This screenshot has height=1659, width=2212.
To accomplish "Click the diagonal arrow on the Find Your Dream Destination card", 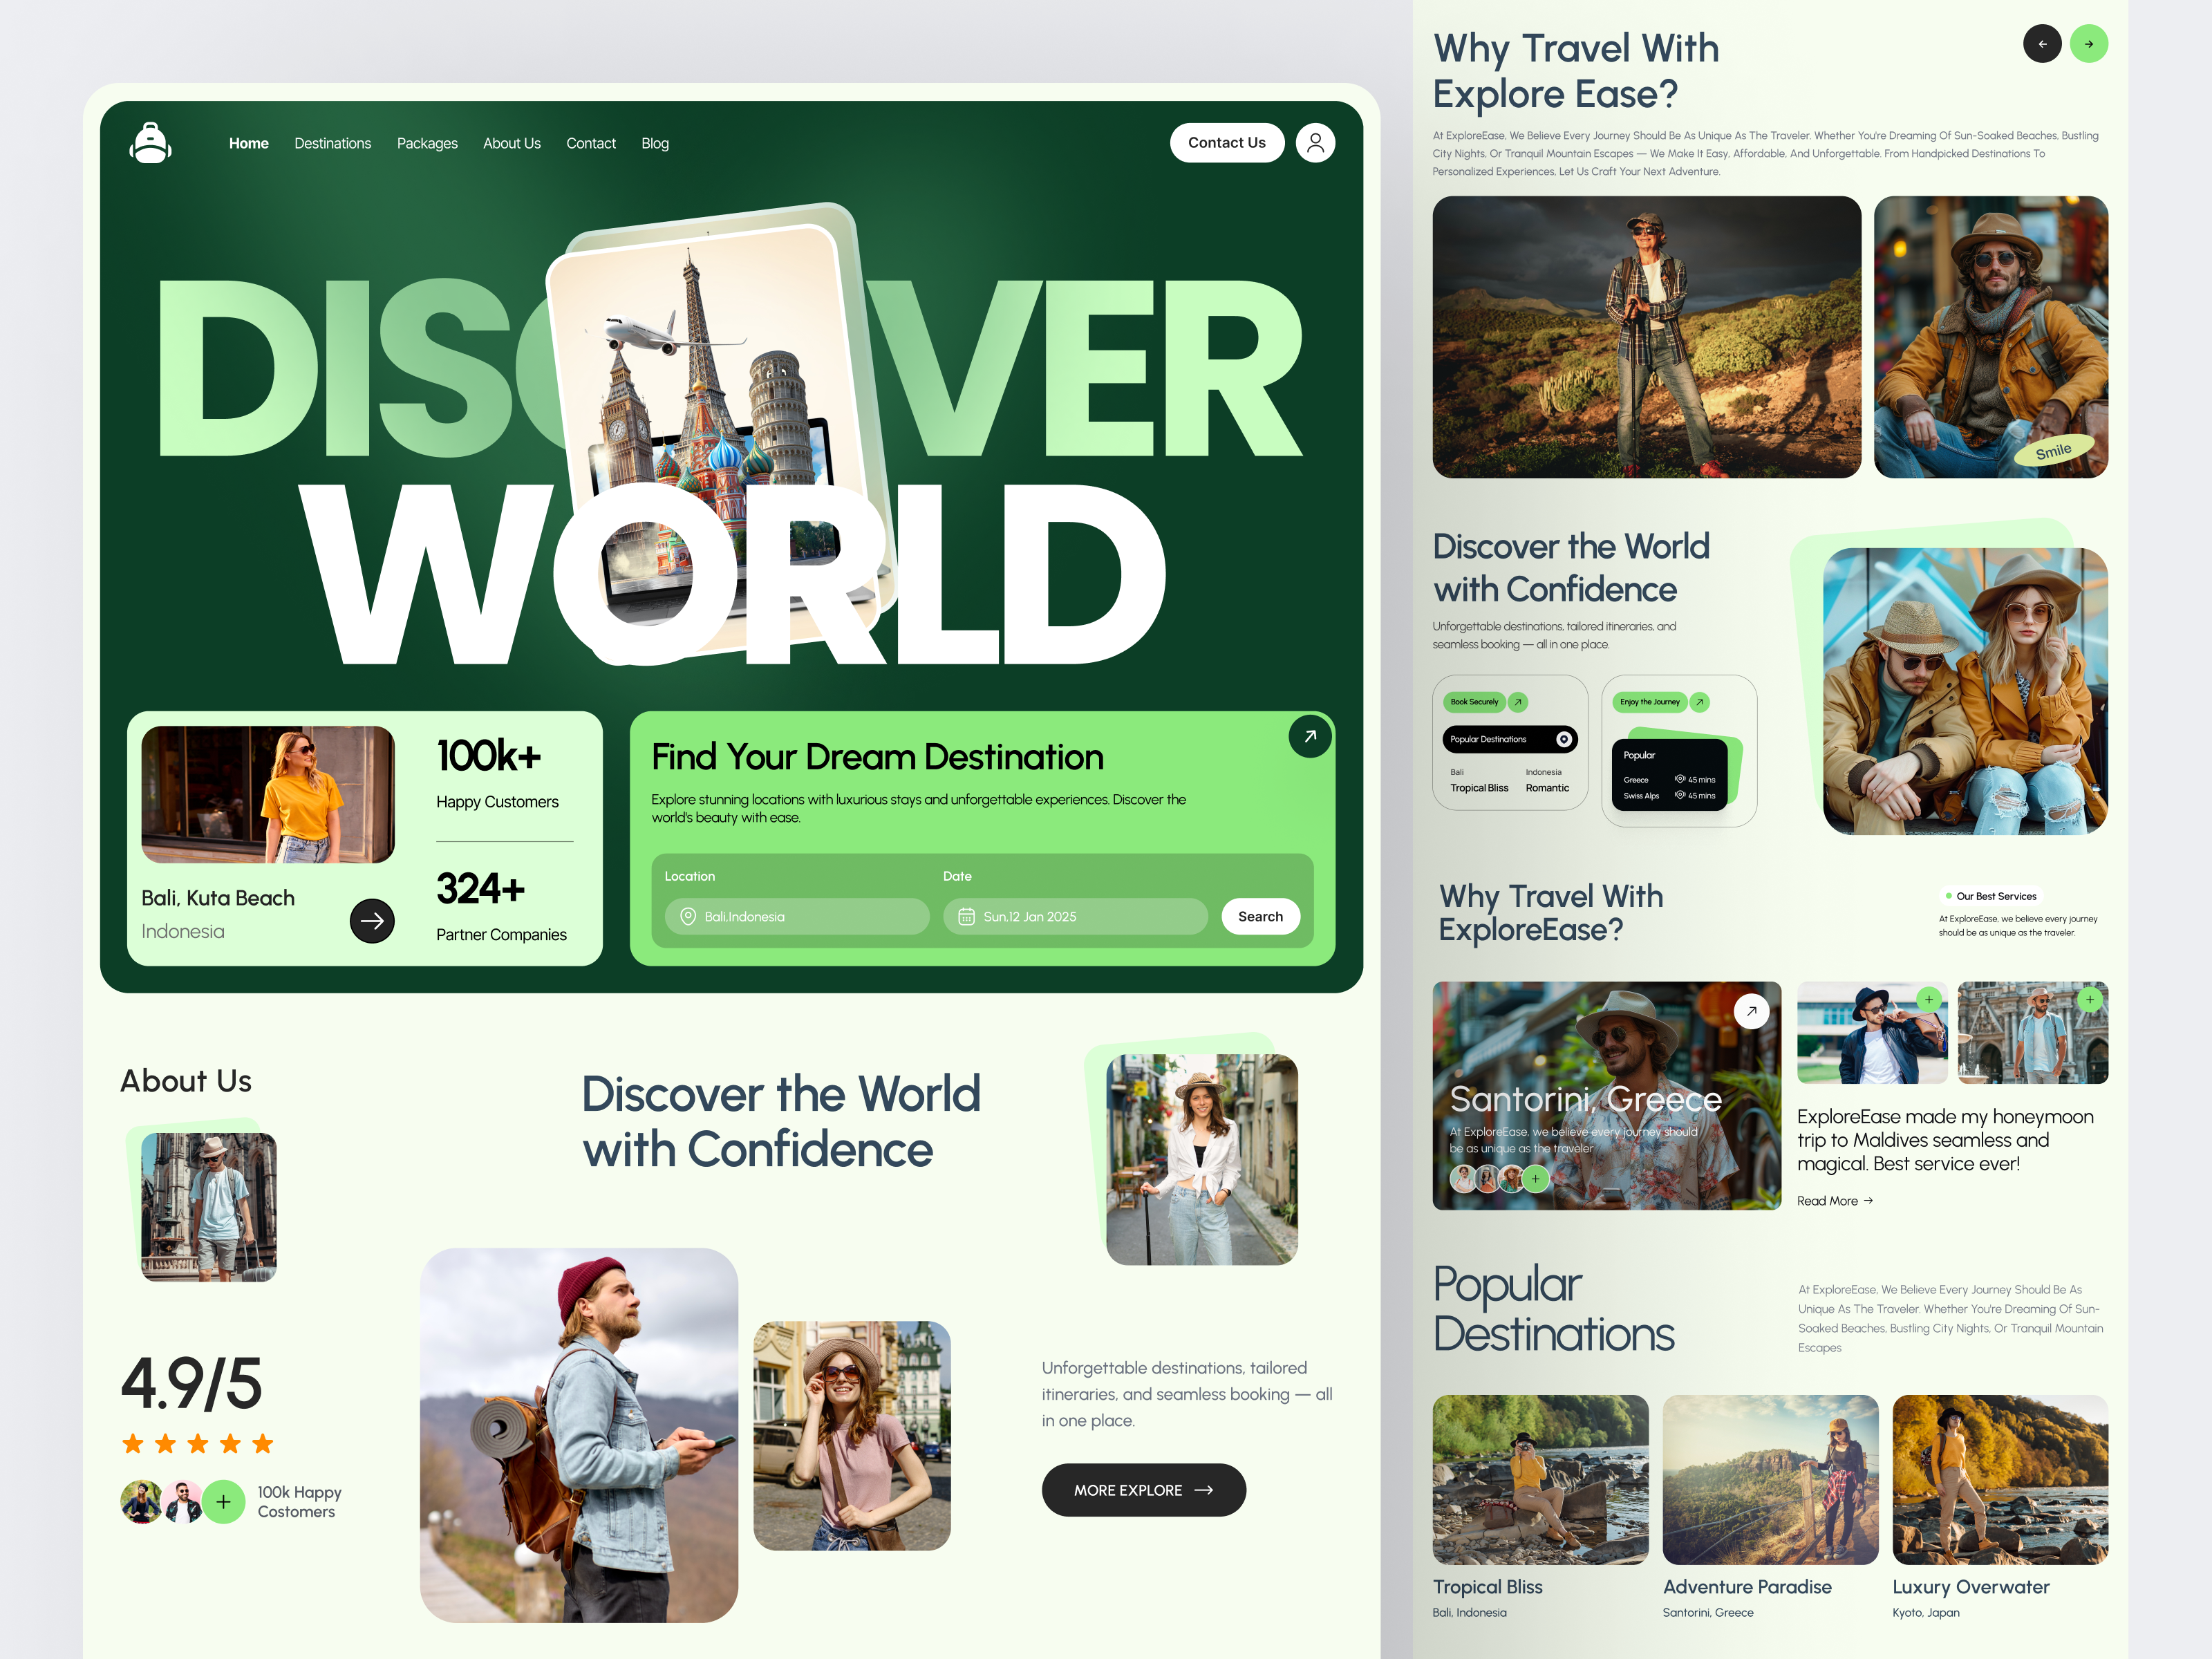I will (x=1310, y=737).
